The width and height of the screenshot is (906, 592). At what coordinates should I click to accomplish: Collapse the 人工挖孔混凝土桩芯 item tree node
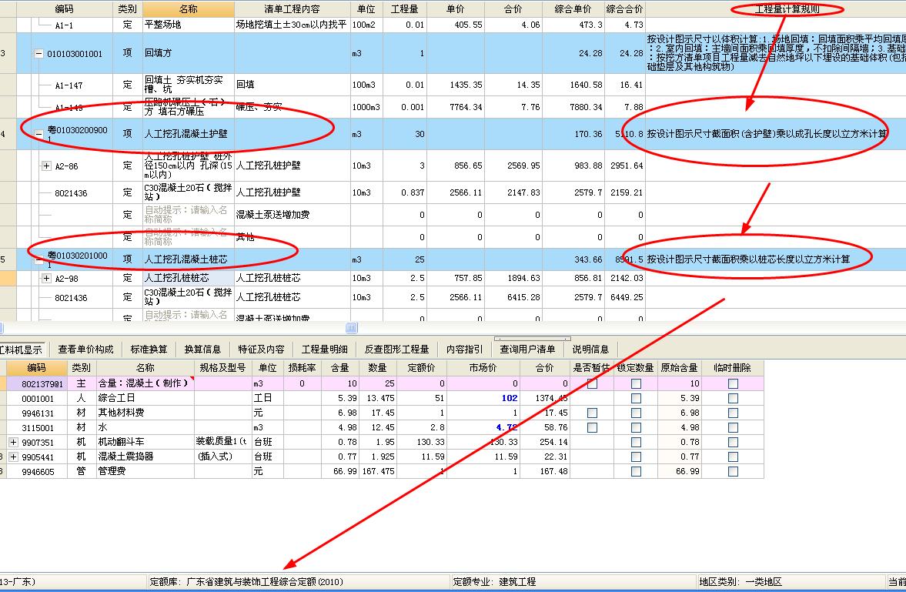pyautogui.click(x=38, y=261)
